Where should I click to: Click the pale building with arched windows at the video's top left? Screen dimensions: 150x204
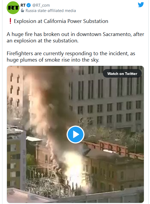coord(15,91)
